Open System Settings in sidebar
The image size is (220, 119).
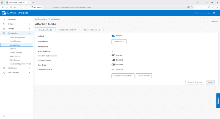tap(16, 52)
